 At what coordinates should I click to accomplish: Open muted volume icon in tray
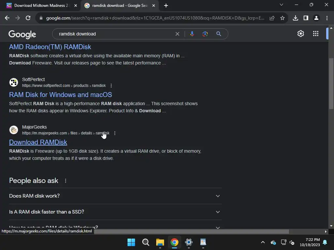[292, 242]
